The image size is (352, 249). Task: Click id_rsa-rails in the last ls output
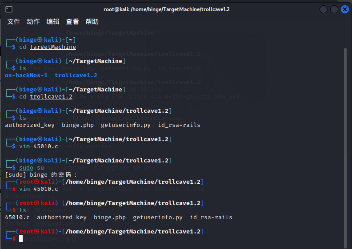(x=211, y=217)
